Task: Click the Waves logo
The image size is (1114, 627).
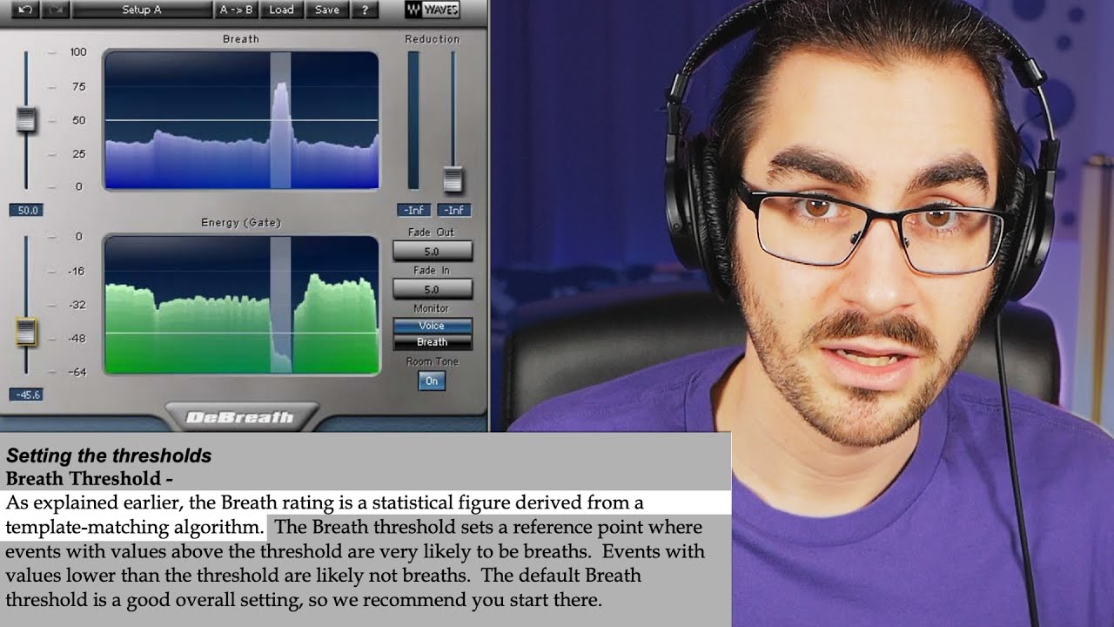Action: (432, 10)
